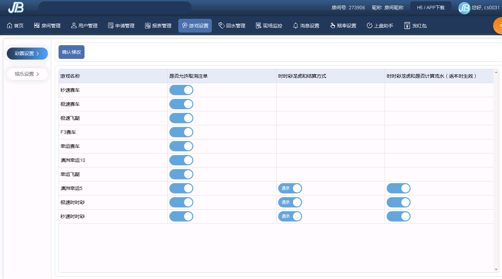Image resolution: width=502 pixels, height=279 pixels.
Task: Click the rebate management tag icon
Action: 221,26
